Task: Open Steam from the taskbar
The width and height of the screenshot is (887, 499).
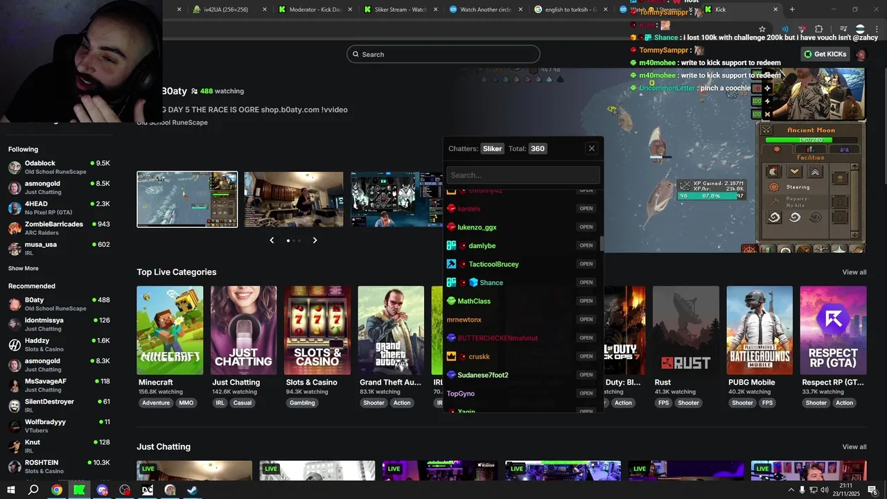Action: 192,490
